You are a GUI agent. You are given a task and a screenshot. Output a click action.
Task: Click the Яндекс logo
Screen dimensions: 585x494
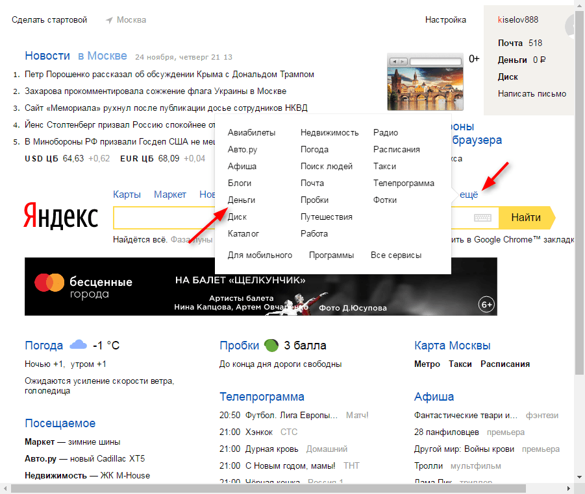61,216
